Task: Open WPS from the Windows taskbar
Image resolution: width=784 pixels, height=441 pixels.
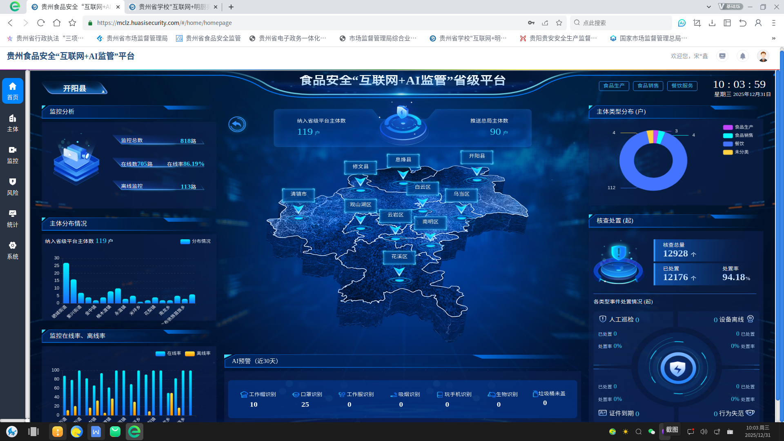Action: click(96, 432)
